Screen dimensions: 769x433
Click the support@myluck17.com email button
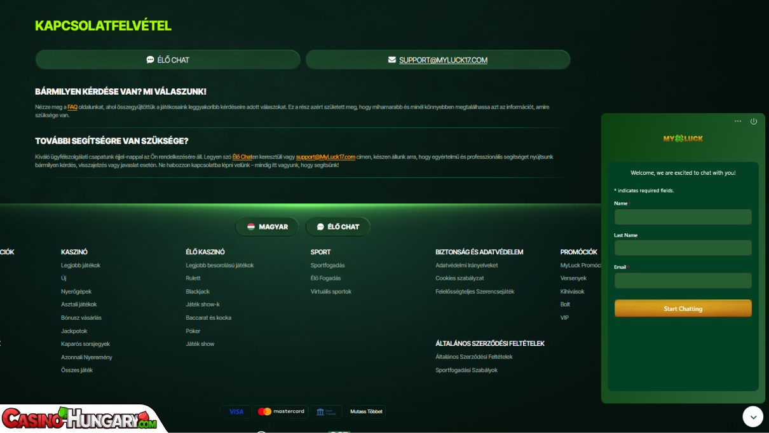point(438,60)
